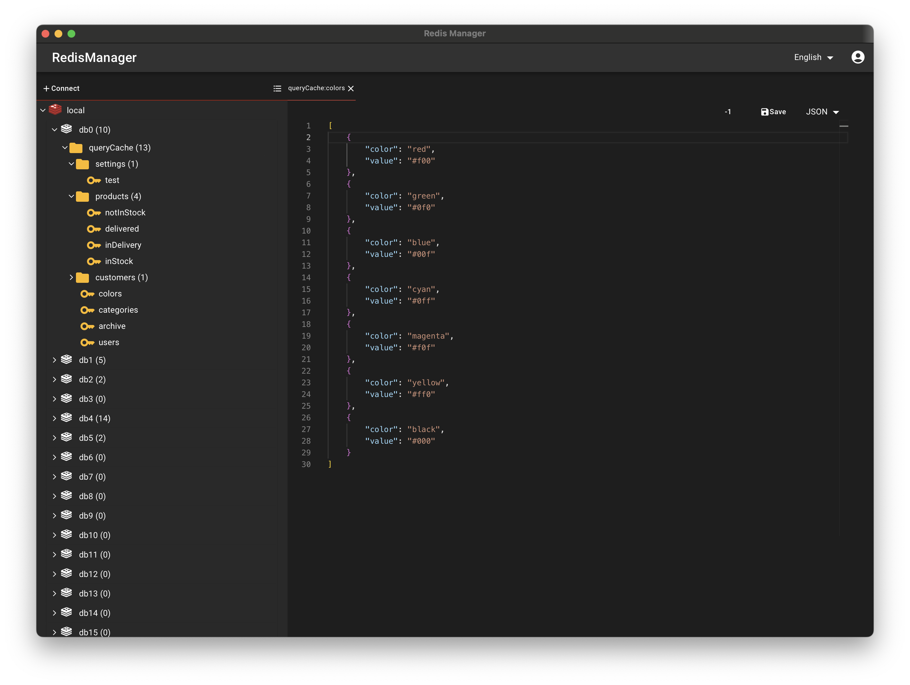Expand the db4 database chevron

coord(54,419)
